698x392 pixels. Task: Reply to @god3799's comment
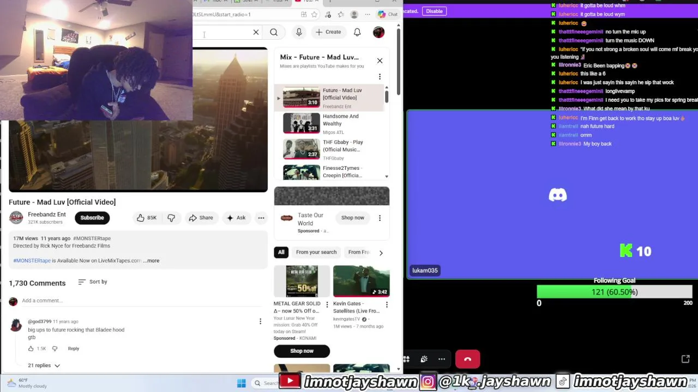pos(74,348)
